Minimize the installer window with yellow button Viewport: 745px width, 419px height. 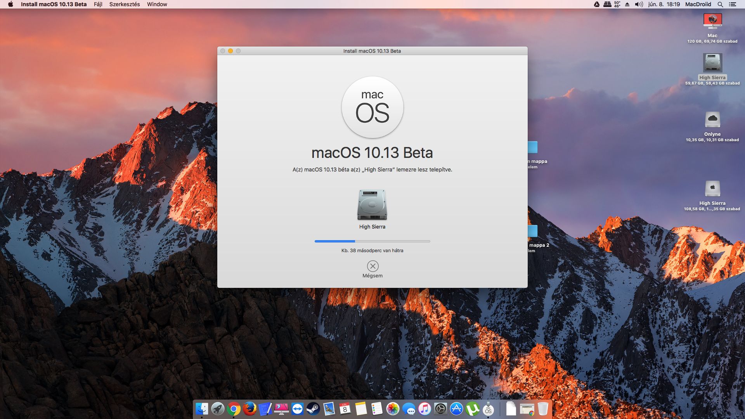230,51
